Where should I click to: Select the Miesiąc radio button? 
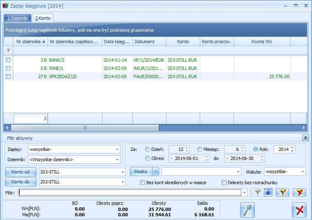(200, 149)
